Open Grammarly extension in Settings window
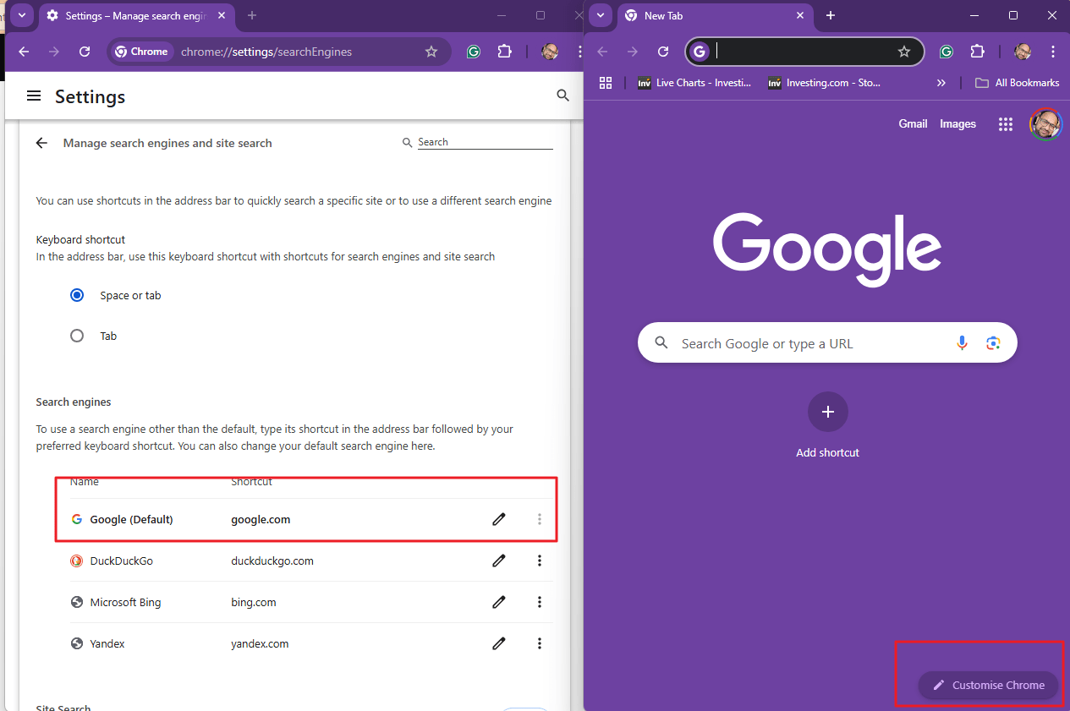The image size is (1070, 711). click(474, 52)
